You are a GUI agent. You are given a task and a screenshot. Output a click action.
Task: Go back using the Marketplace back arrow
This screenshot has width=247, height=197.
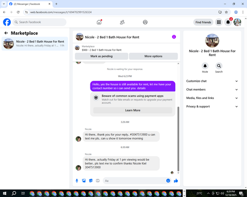[6, 33]
